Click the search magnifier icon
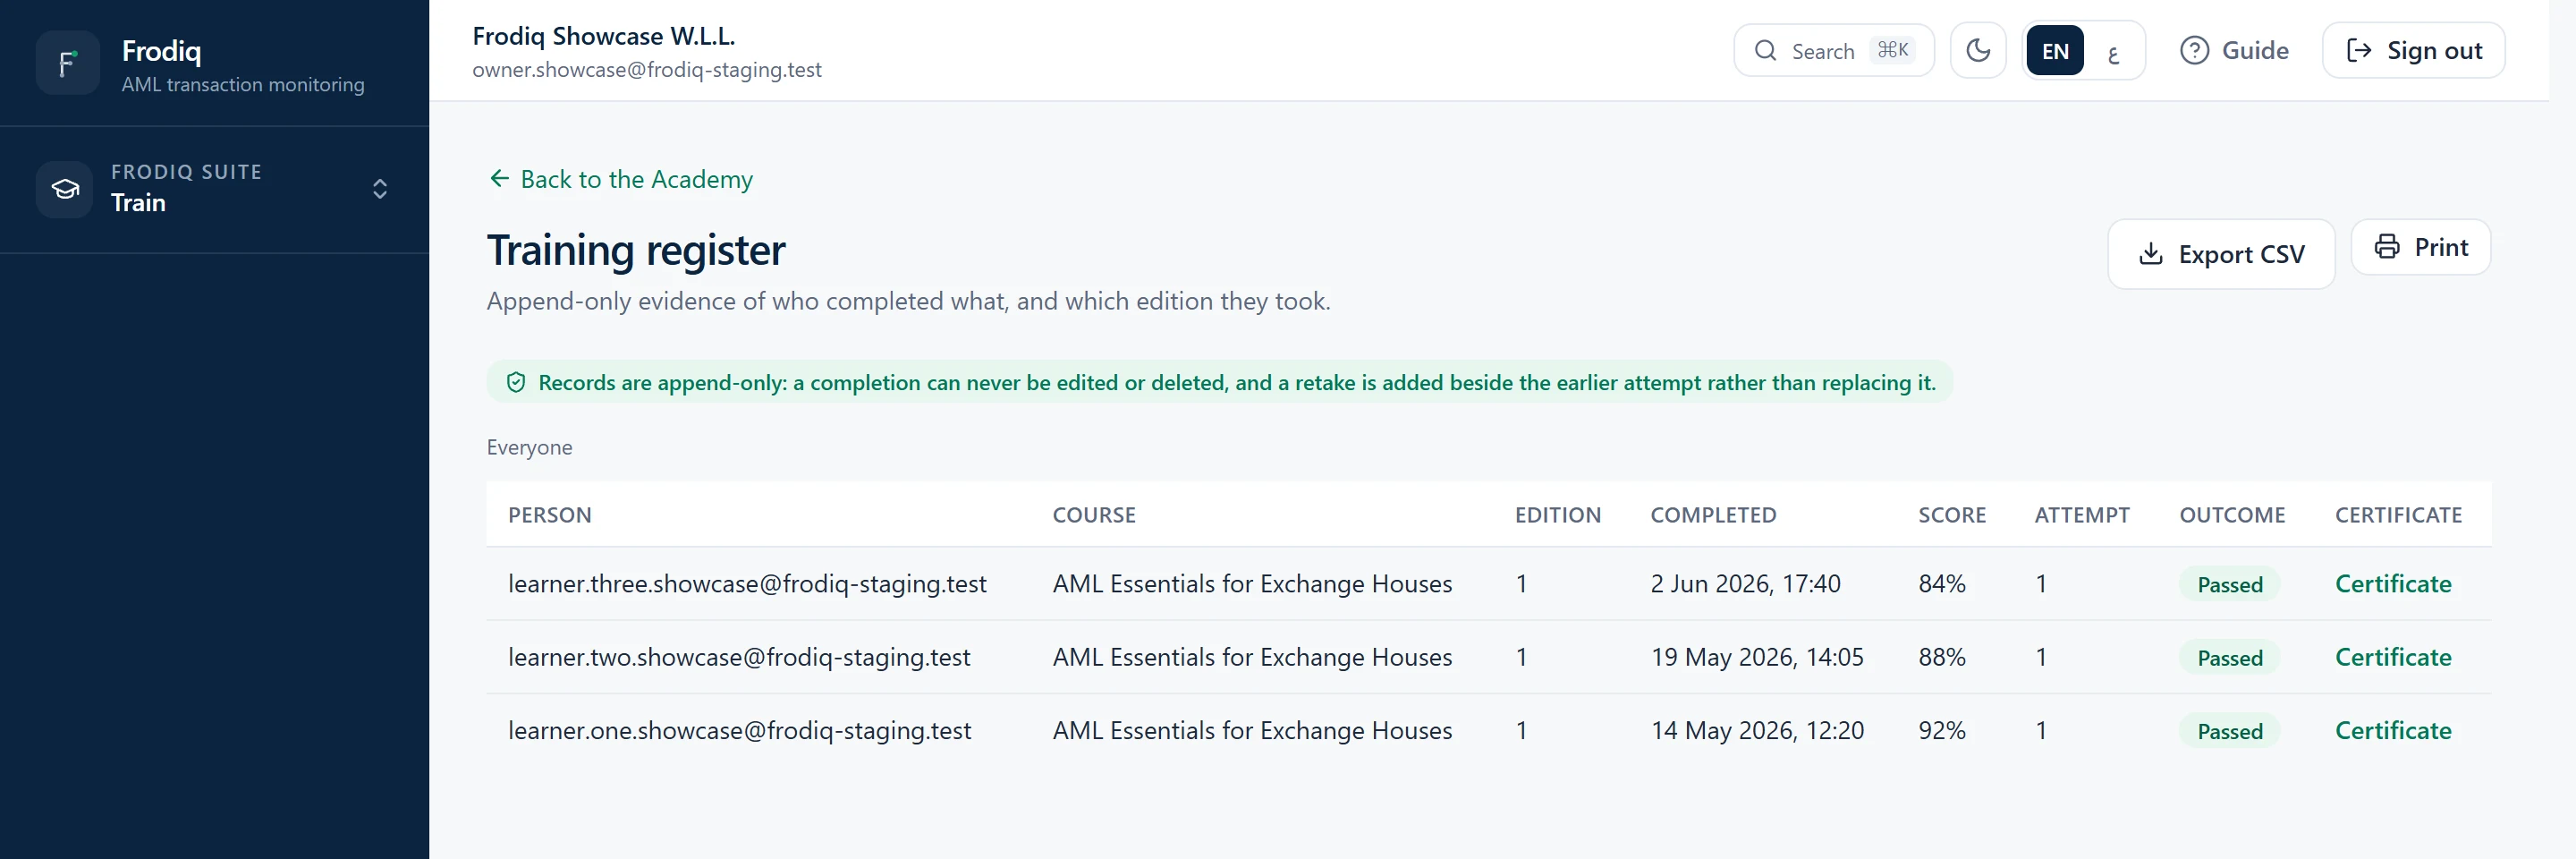Viewport: 2576px width, 859px height. [x=1765, y=50]
